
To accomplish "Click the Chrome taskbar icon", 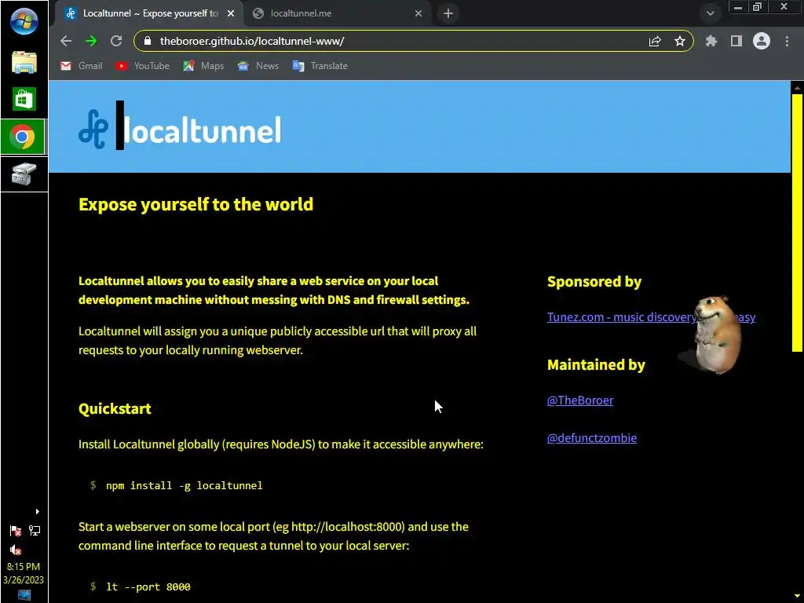I will pos(23,137).
